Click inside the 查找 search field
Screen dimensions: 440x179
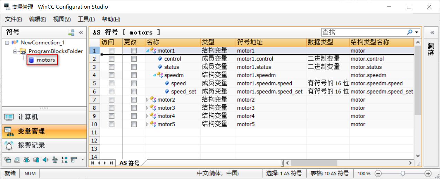[363, 32]
